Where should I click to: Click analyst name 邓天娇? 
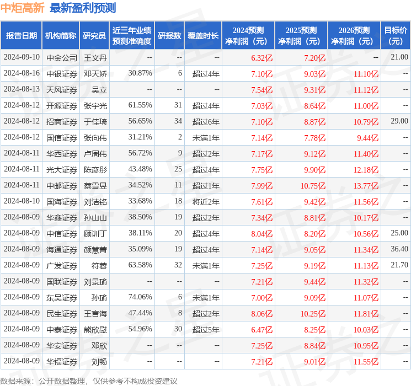95,74
